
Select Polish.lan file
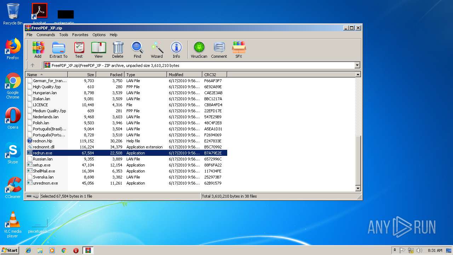[x=126, y=123]
